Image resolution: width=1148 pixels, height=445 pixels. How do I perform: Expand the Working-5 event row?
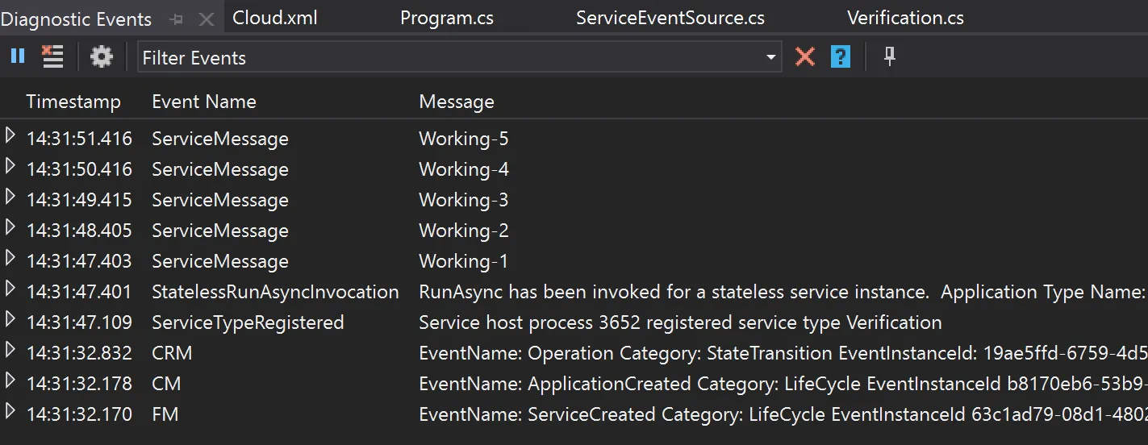pos(10,135)
